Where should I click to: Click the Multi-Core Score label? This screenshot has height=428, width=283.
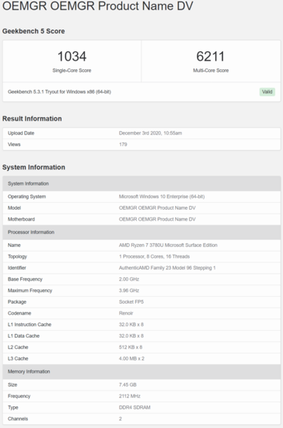tap(211, 71)
